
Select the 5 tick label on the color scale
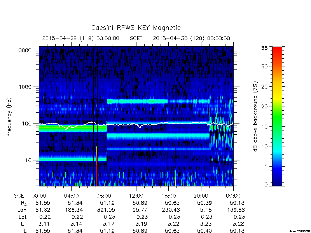pos(266,167)
